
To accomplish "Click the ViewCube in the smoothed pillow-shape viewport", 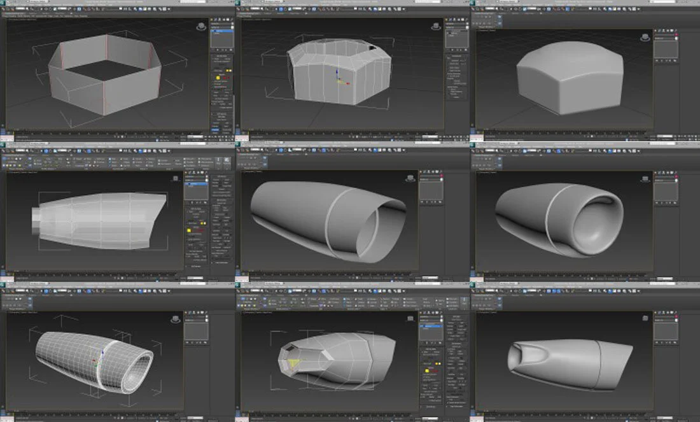I will click(645, 38).
